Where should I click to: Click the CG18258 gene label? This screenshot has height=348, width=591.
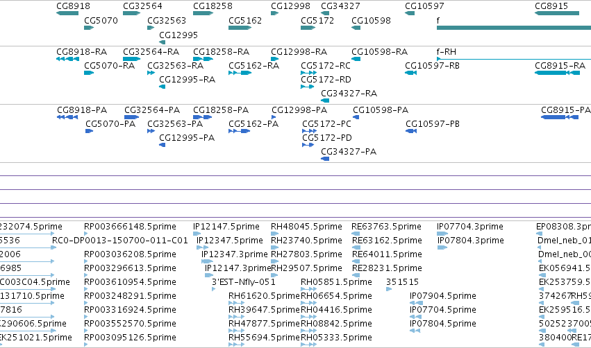point(213,6)
